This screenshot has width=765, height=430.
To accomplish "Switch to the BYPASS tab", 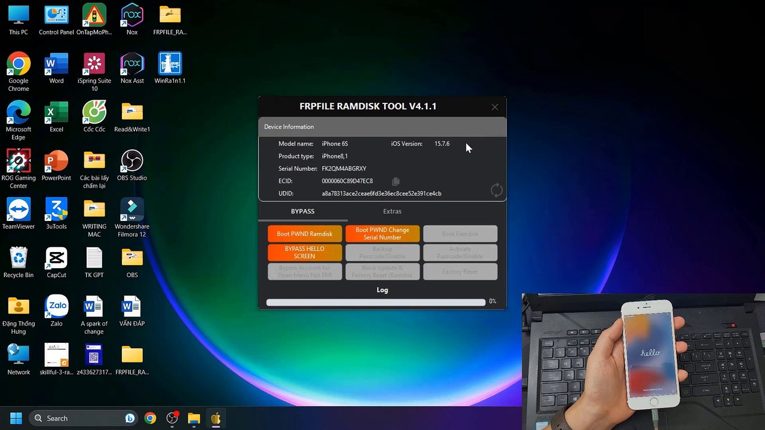I will tap(302, 211).
